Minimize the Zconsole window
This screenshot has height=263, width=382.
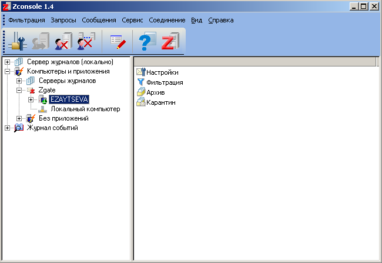click(x=354, y=6)
